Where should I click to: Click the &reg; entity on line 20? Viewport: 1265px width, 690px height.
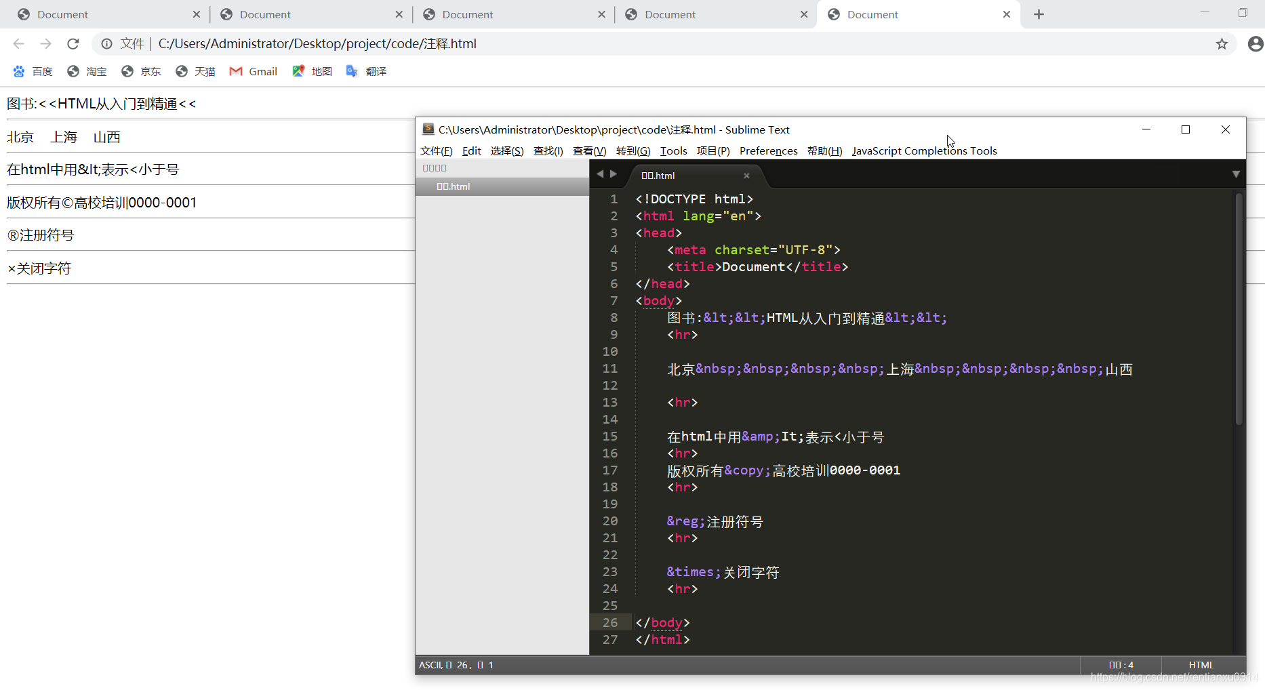coord(686,521)
